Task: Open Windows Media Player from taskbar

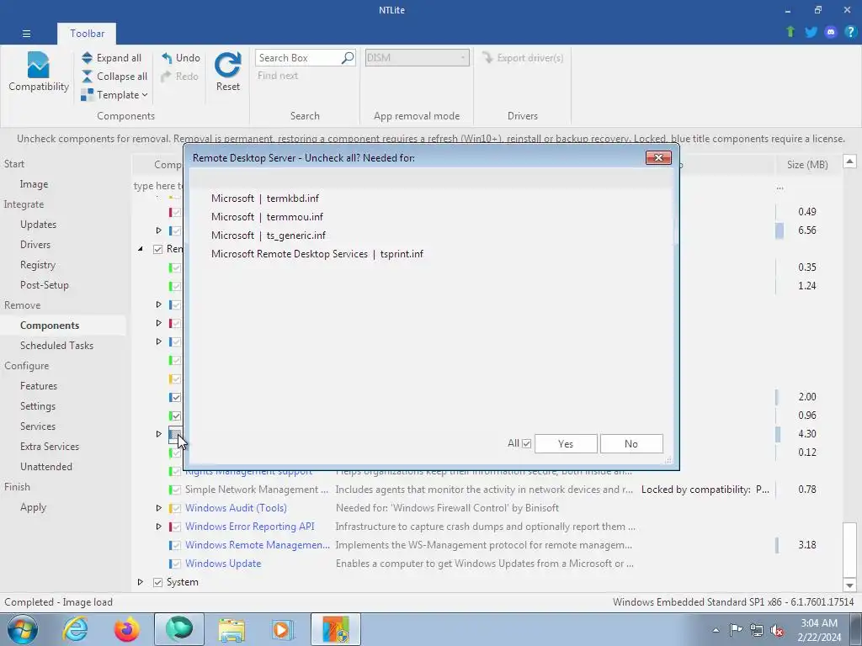Action: point(284,629)
